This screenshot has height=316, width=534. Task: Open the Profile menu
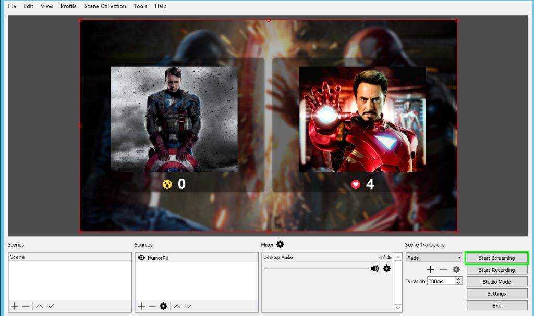click(68, 6)
